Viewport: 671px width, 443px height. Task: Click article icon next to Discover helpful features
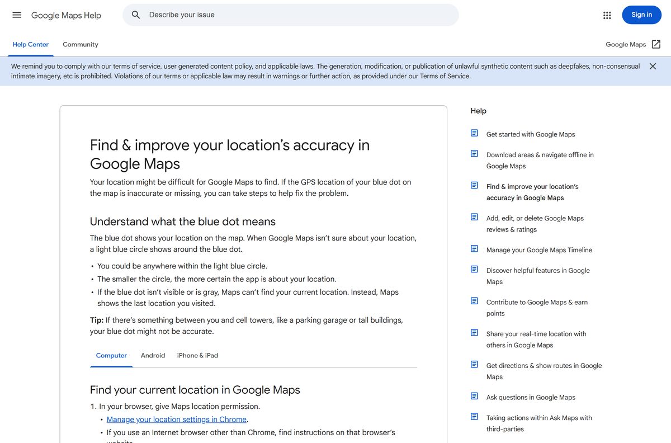[x=474, y=270]
